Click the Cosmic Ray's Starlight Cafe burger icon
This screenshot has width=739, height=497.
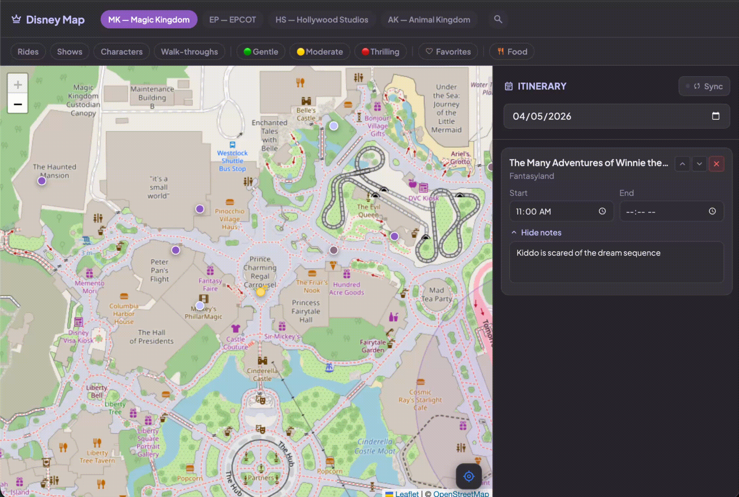(420, 382)
